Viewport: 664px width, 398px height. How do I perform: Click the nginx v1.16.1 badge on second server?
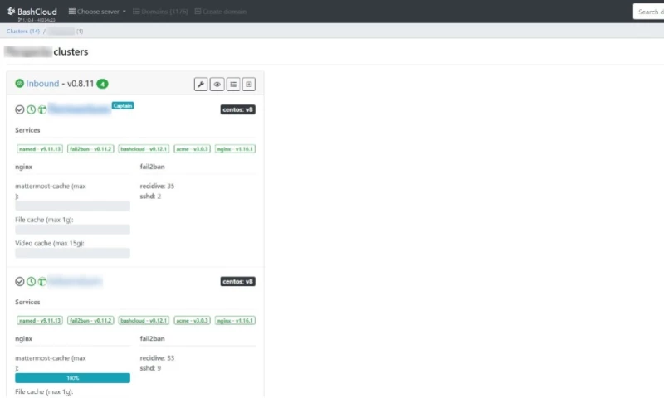(x=235, y=320)
